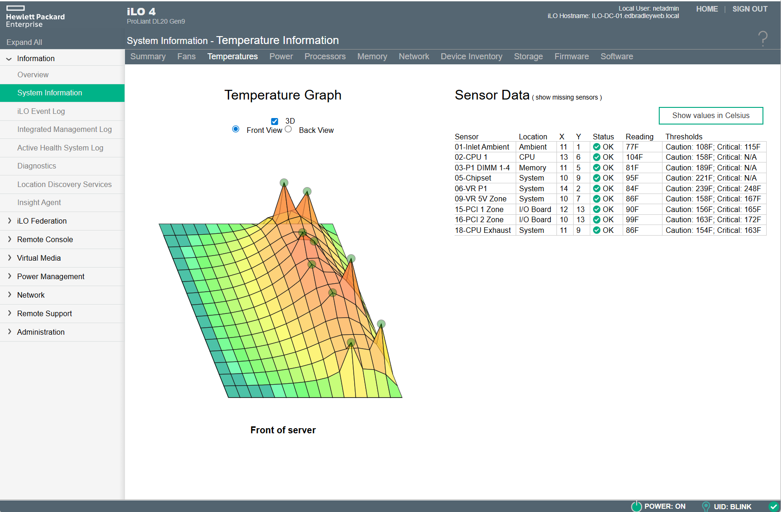Click OK status icon for 01-Inlet Ambient
781x512 pixels.
click(597, 147)
